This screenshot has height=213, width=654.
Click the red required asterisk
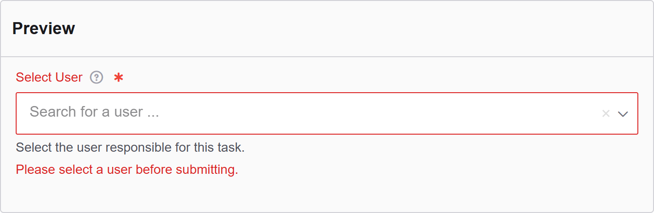(x=119, y=77)
